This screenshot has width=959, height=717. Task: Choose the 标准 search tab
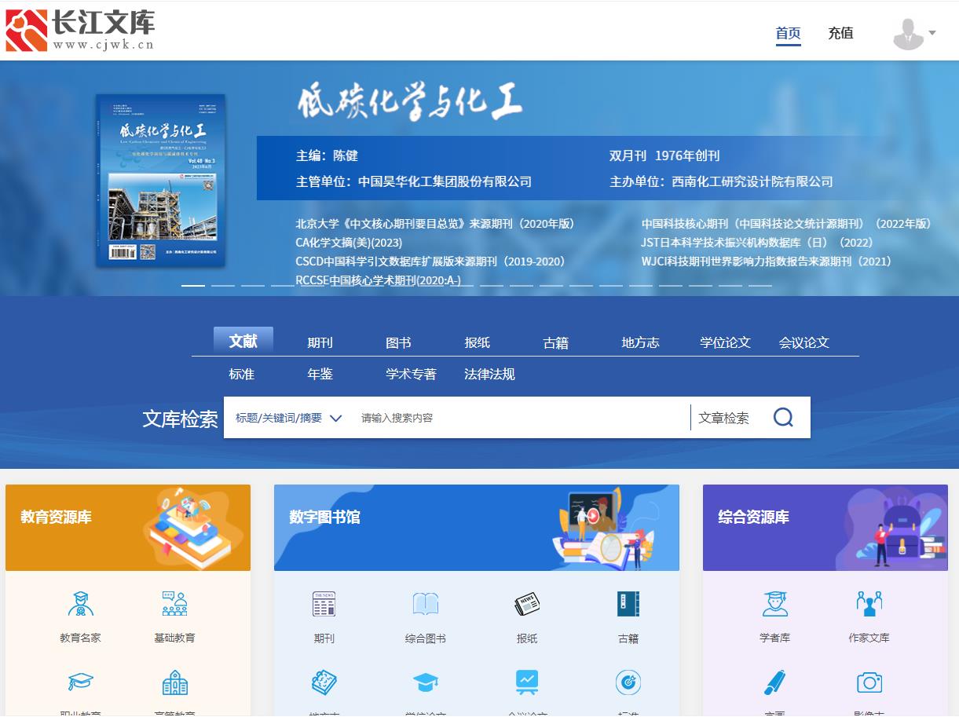point(242,374)
